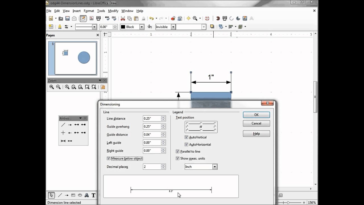Click Cancel in Dimensioning dialog
This screenshot has height=205, width=364.
pos(256,123)
